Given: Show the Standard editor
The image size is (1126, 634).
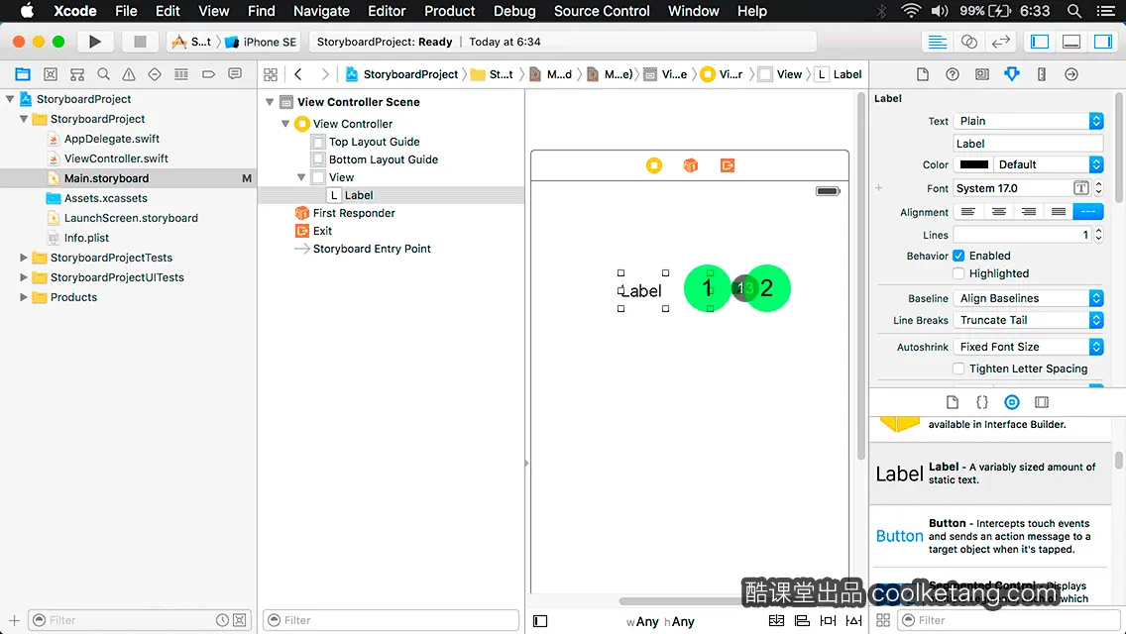Looking at the screenshot, I should (x=937, y=42).
